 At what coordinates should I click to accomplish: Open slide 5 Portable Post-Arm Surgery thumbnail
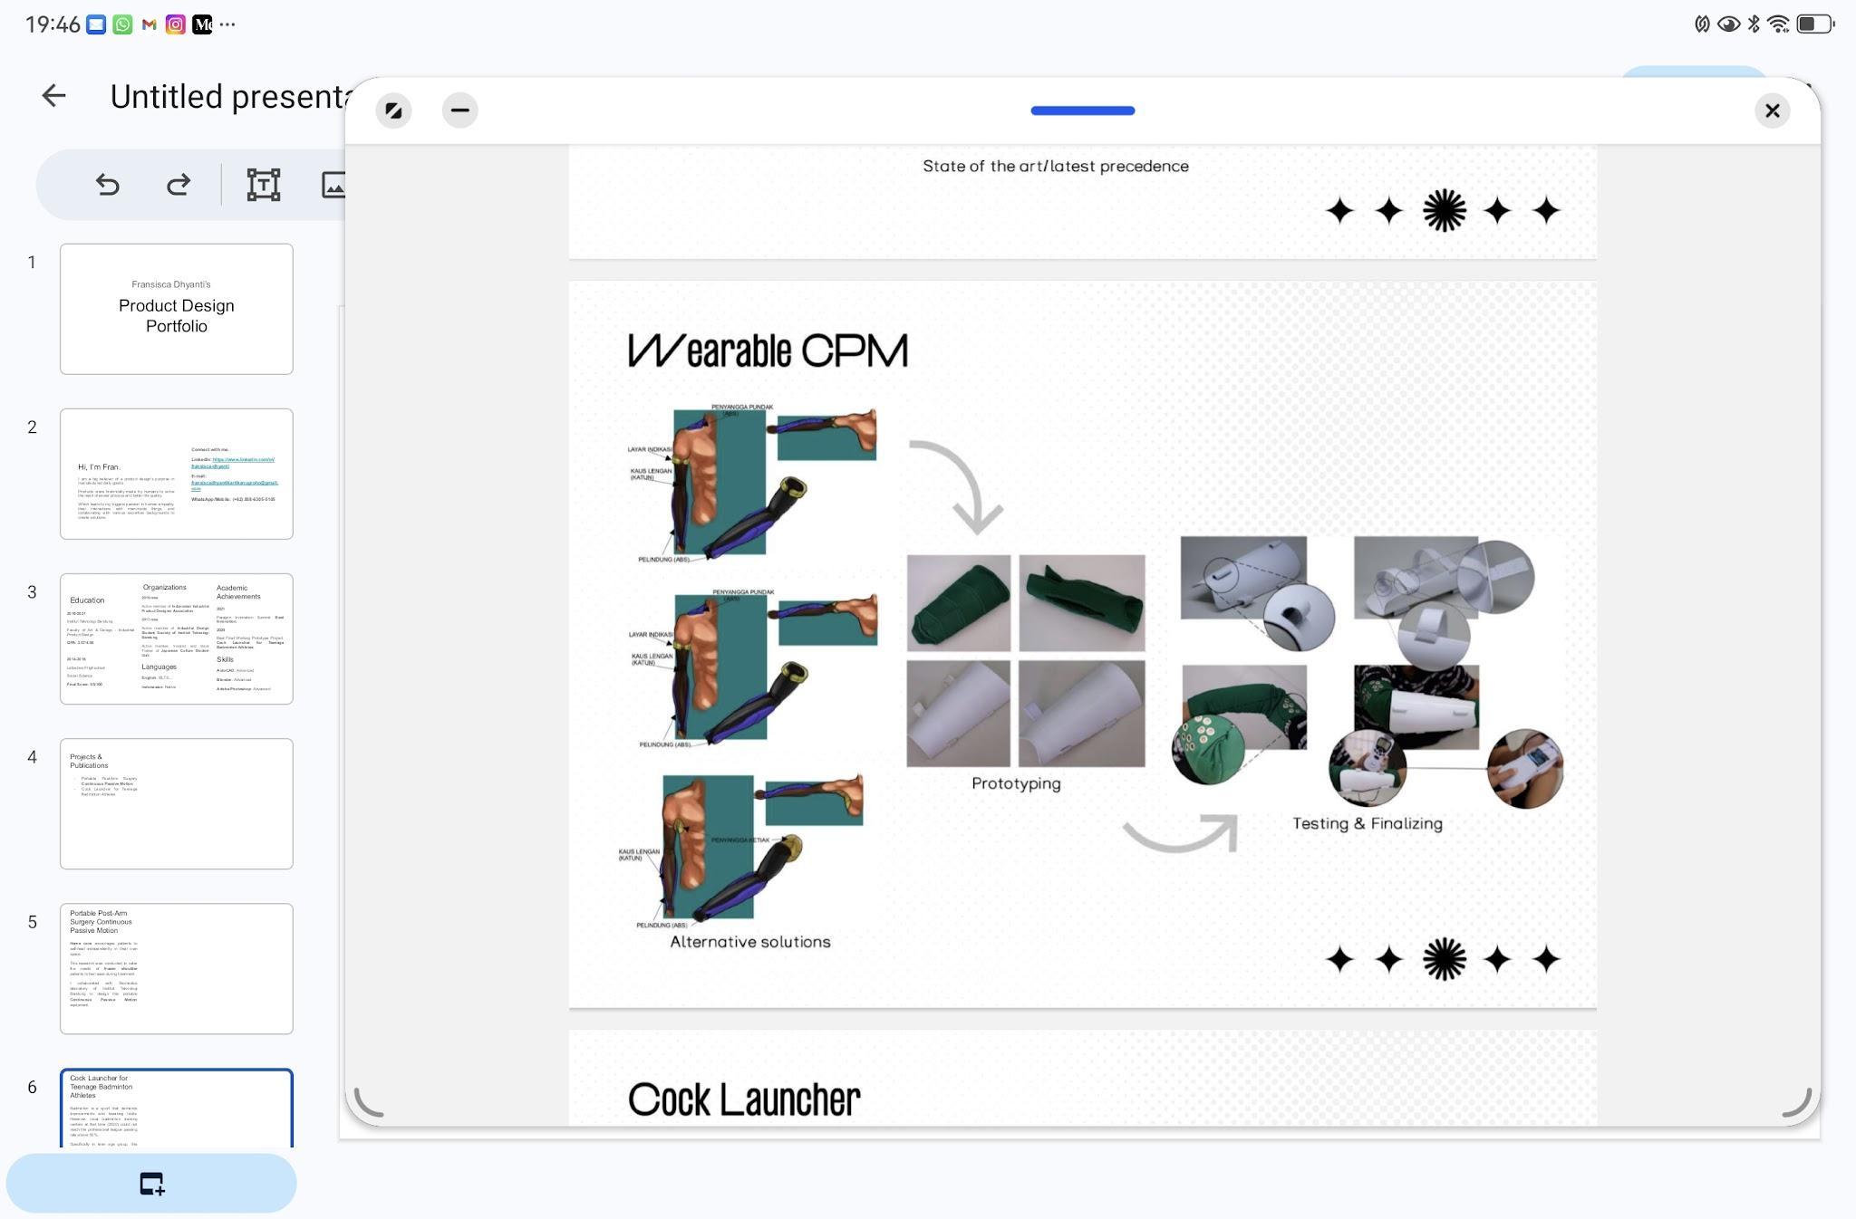coord(177,968)
